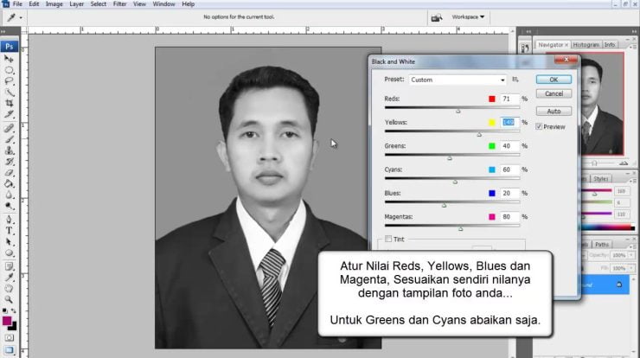Click the Cancel button
The image size is (640, 358).
[554, 93]
